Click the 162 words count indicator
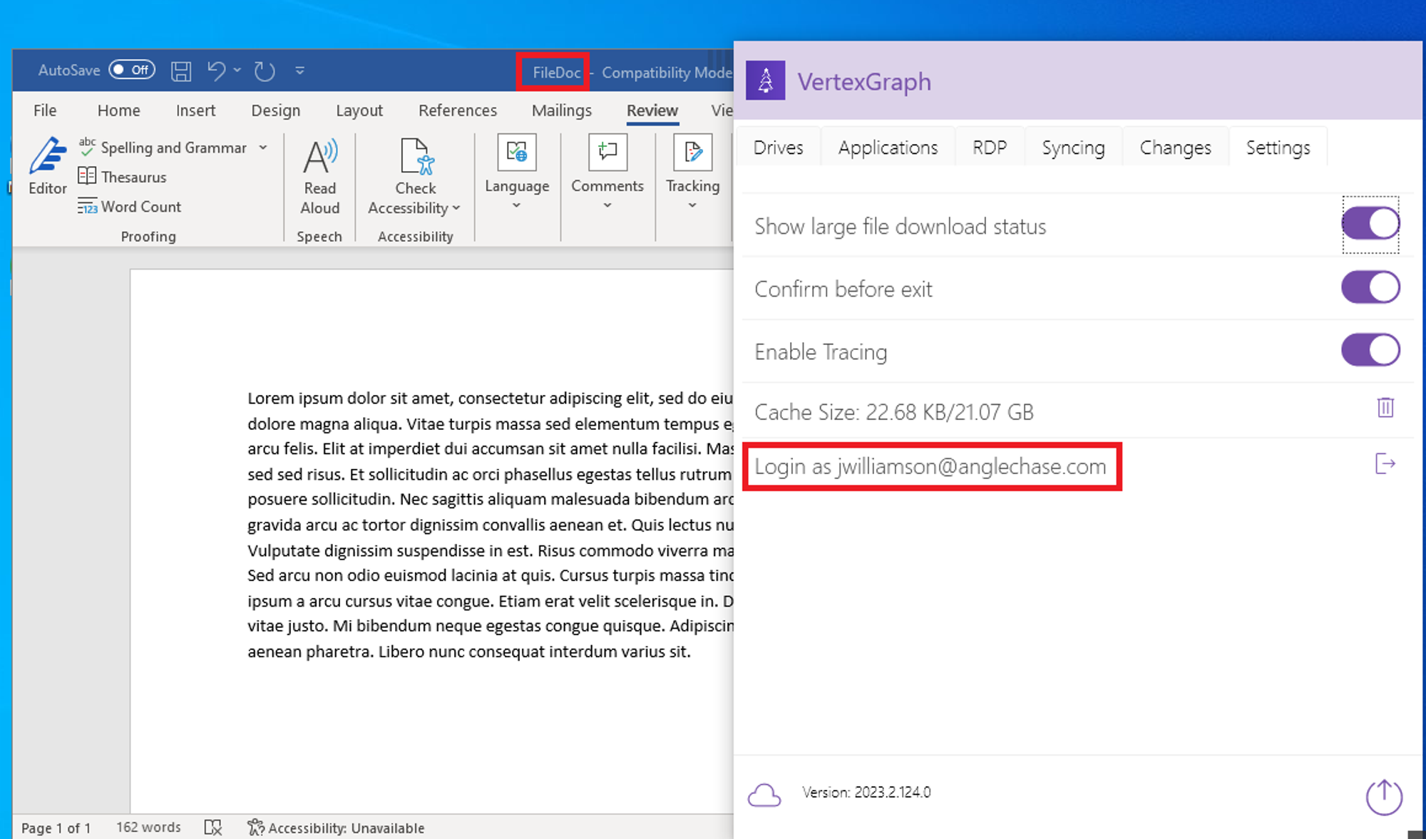This screenshot has height=839, width=1426. point(148,827)
